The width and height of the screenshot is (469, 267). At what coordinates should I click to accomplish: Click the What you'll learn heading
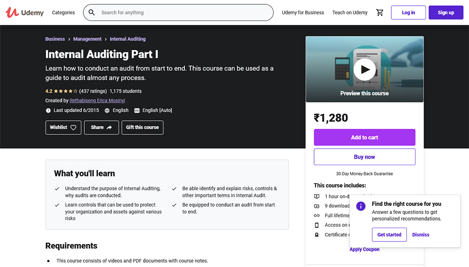point(84,173)
